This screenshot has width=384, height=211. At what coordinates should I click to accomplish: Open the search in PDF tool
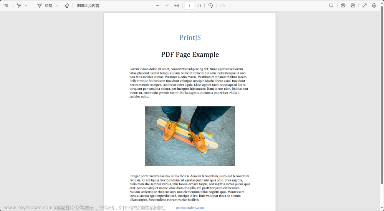click(x=331, y=5)
